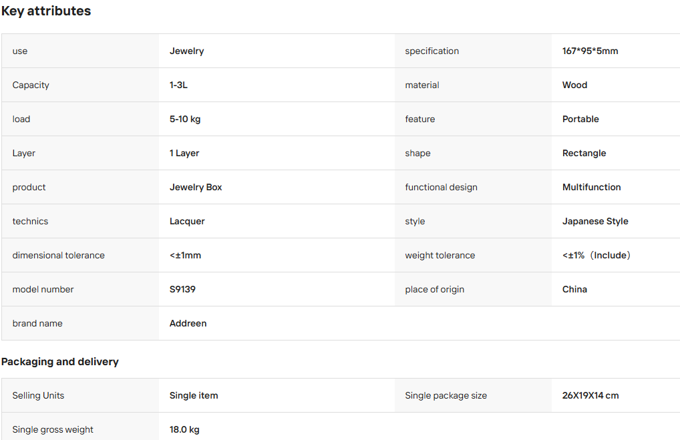Viewport: 680px width, 440px height.
Task: Select the 1 Layer value
Action: click(x=184, y=153)
